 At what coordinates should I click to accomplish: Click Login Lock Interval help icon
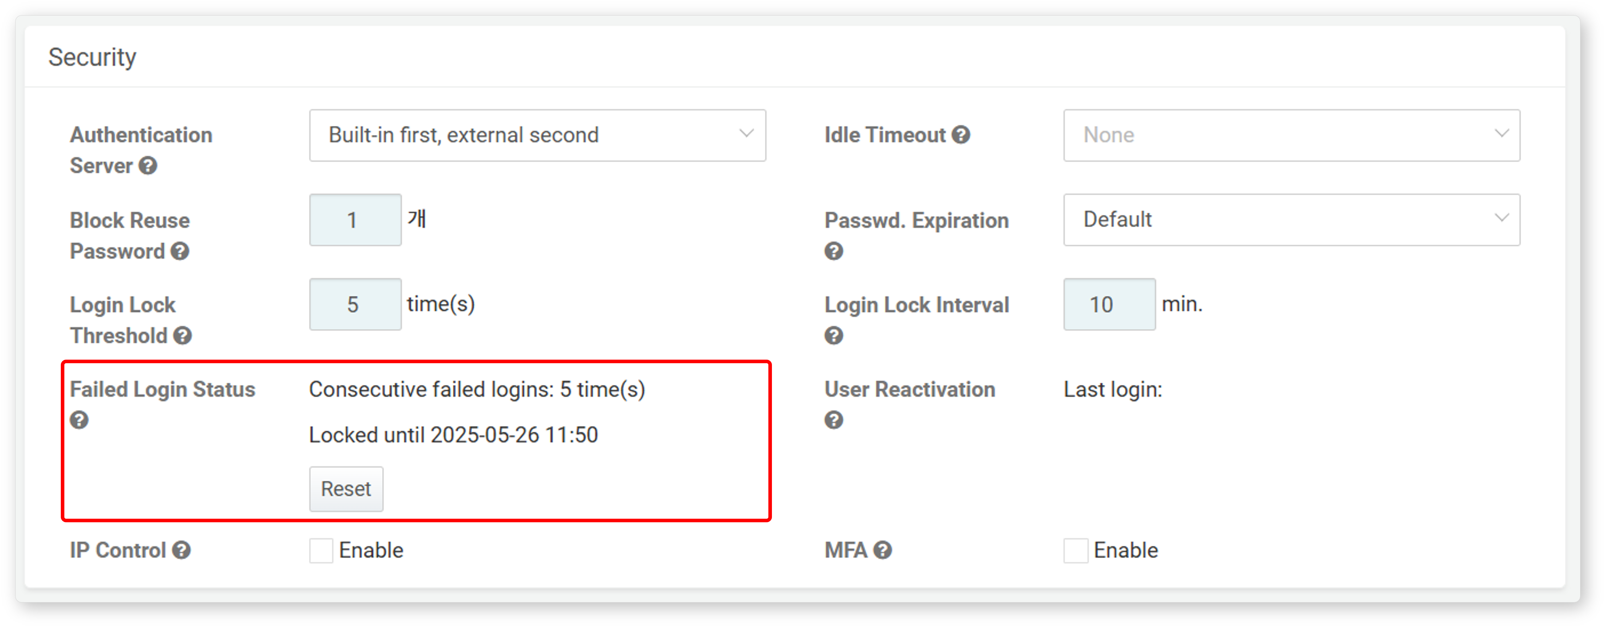pyautogui.click(x=834, y=336)
